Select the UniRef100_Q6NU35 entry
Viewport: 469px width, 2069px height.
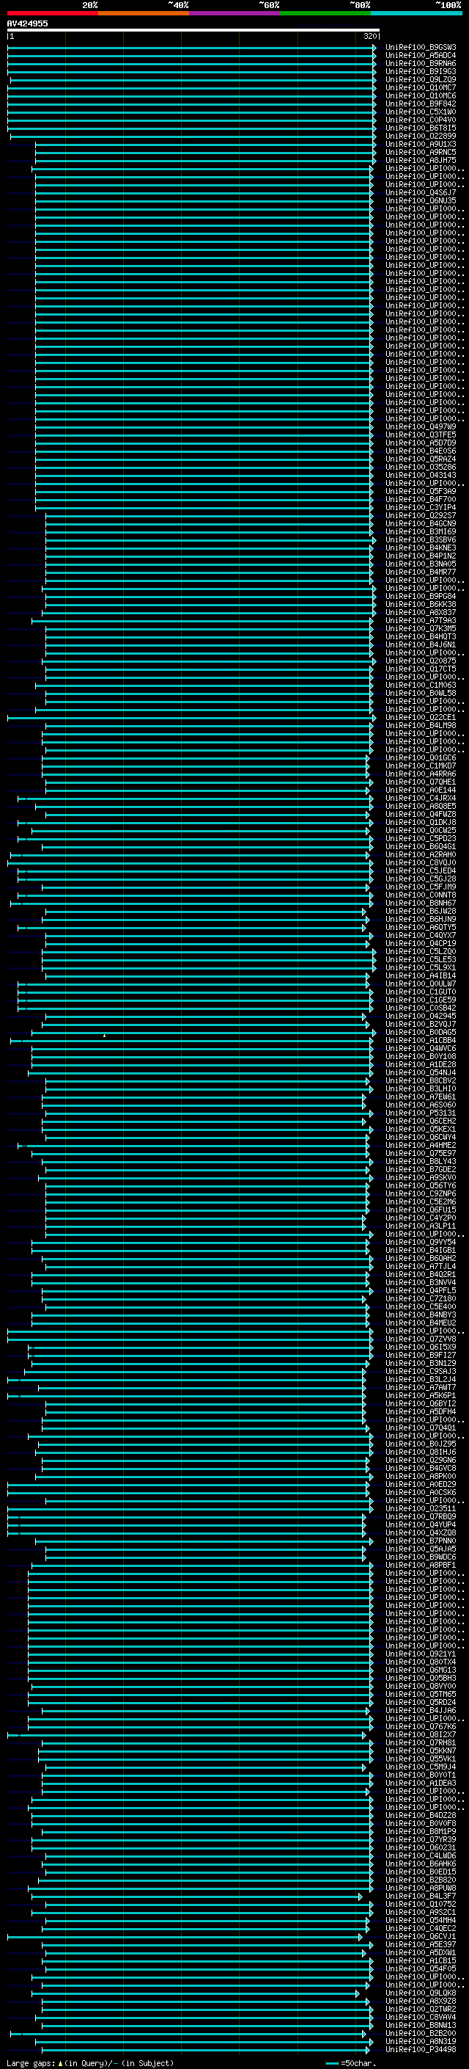coord(421,201)
